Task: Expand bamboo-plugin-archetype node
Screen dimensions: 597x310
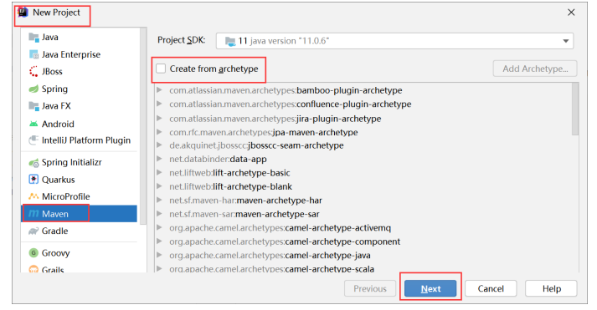Action: [x=160, y=90]
